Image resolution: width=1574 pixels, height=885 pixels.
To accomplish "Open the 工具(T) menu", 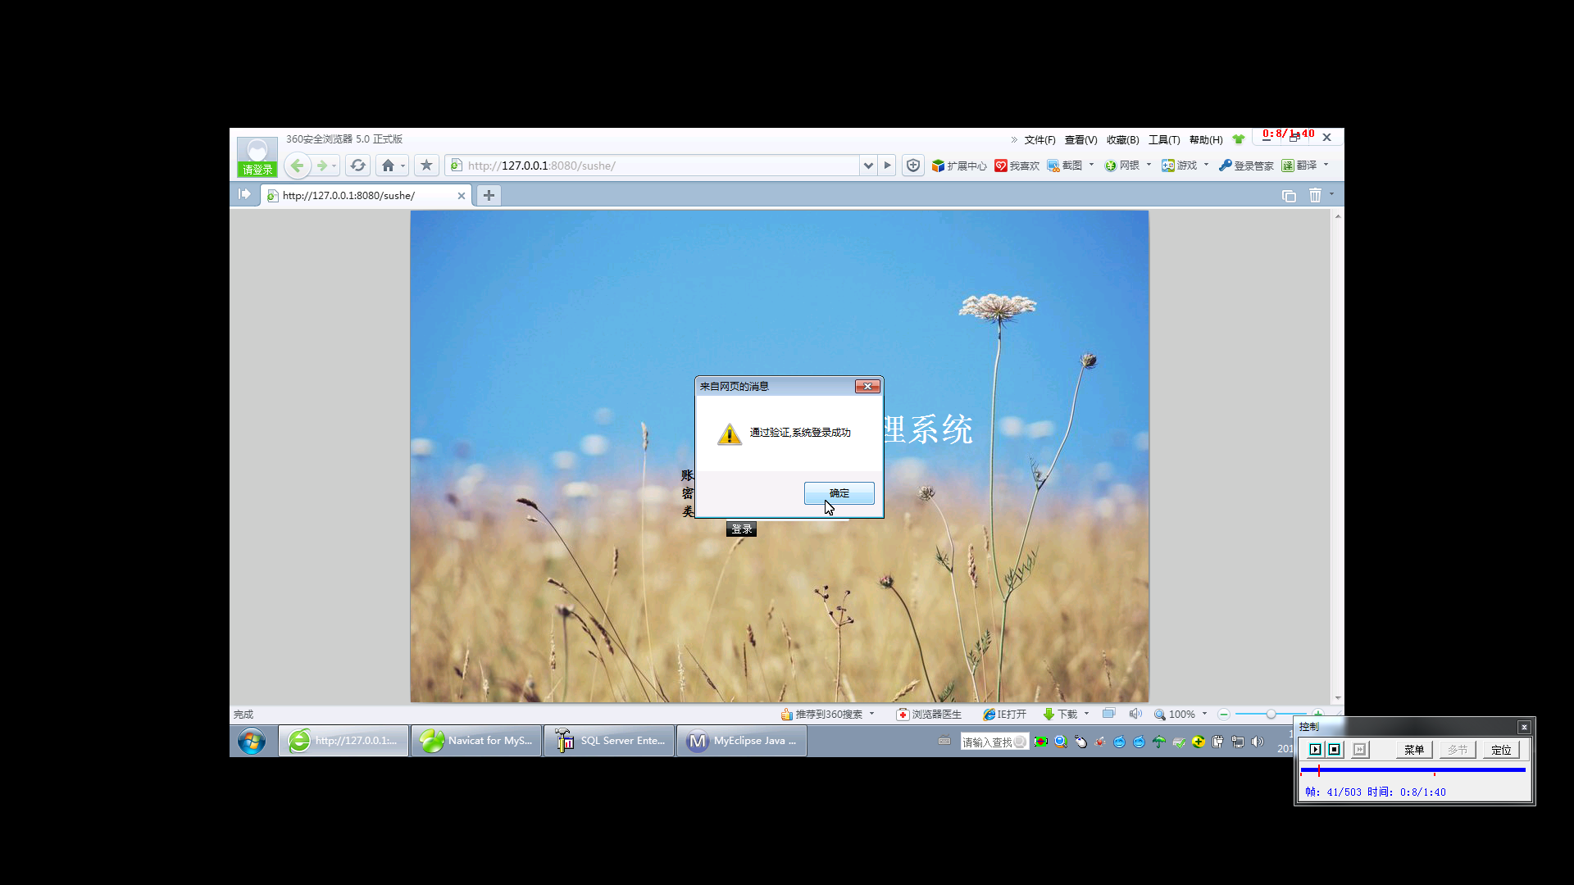I will point(1164,140).
